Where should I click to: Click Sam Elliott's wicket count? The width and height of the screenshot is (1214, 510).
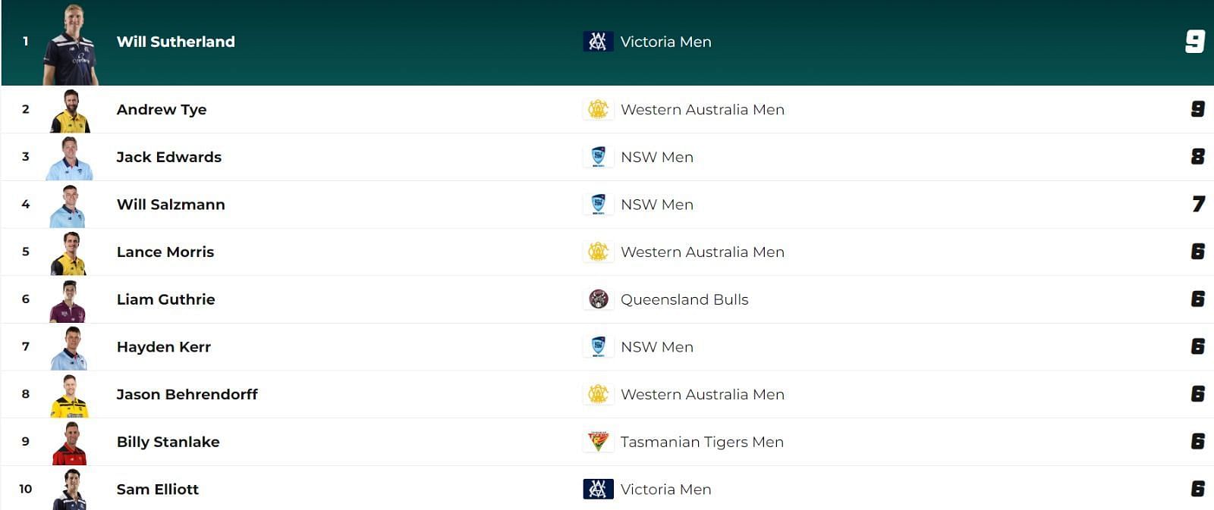click(x=1197, y=490)
